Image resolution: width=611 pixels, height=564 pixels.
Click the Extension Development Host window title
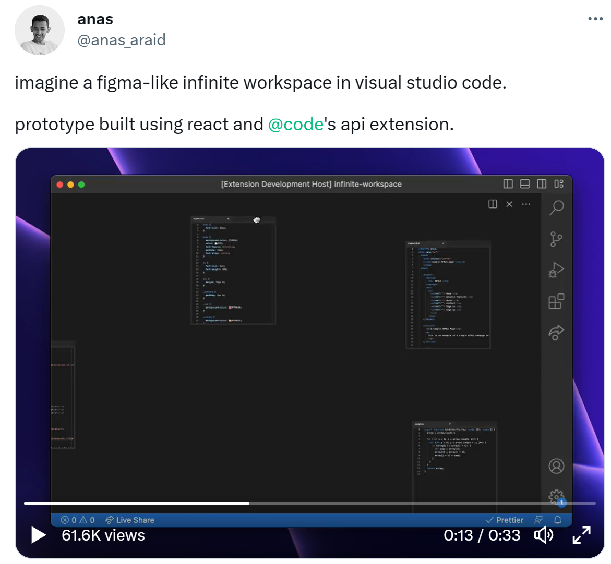coord(312,184)
